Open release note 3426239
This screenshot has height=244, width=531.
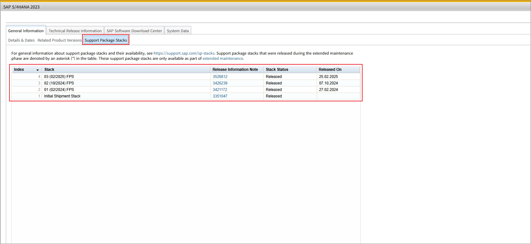(220, 83)
